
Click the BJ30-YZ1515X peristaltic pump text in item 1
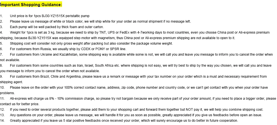66,16
